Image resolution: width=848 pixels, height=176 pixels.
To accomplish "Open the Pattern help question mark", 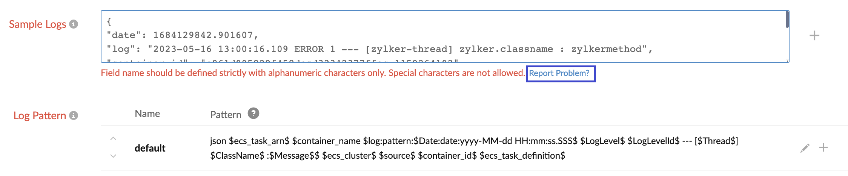I will click(x=253, y=113).
